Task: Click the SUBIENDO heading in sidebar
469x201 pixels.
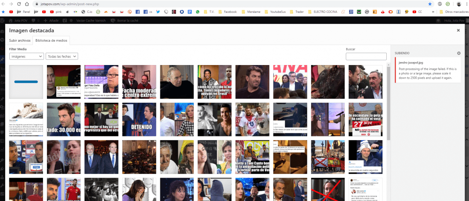Action: (x=402, y=53)
